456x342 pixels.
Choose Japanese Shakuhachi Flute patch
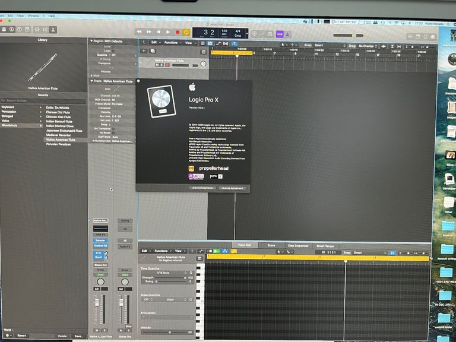click(64, 131)
